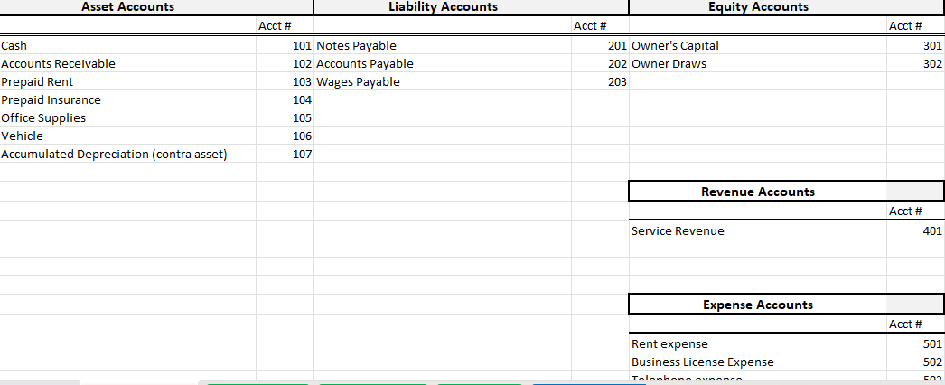Select the Prepaid Rent cell

(128, 81)
